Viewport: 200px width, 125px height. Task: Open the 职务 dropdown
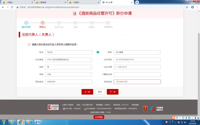pyautogui.click(x=137, y=52)
